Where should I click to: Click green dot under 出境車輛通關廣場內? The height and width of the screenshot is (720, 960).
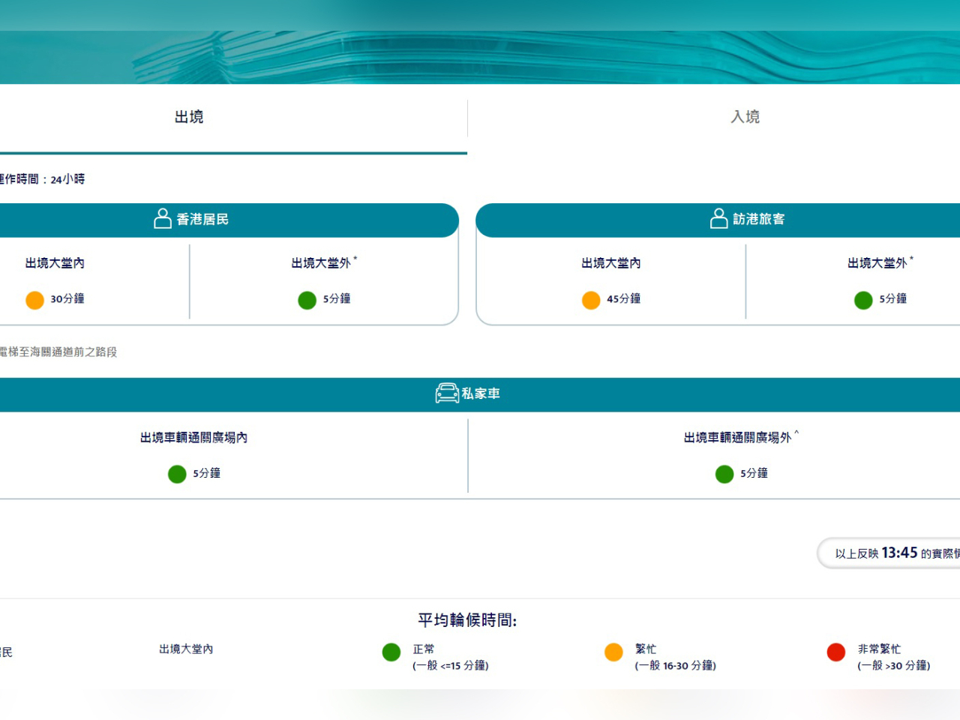177,474
